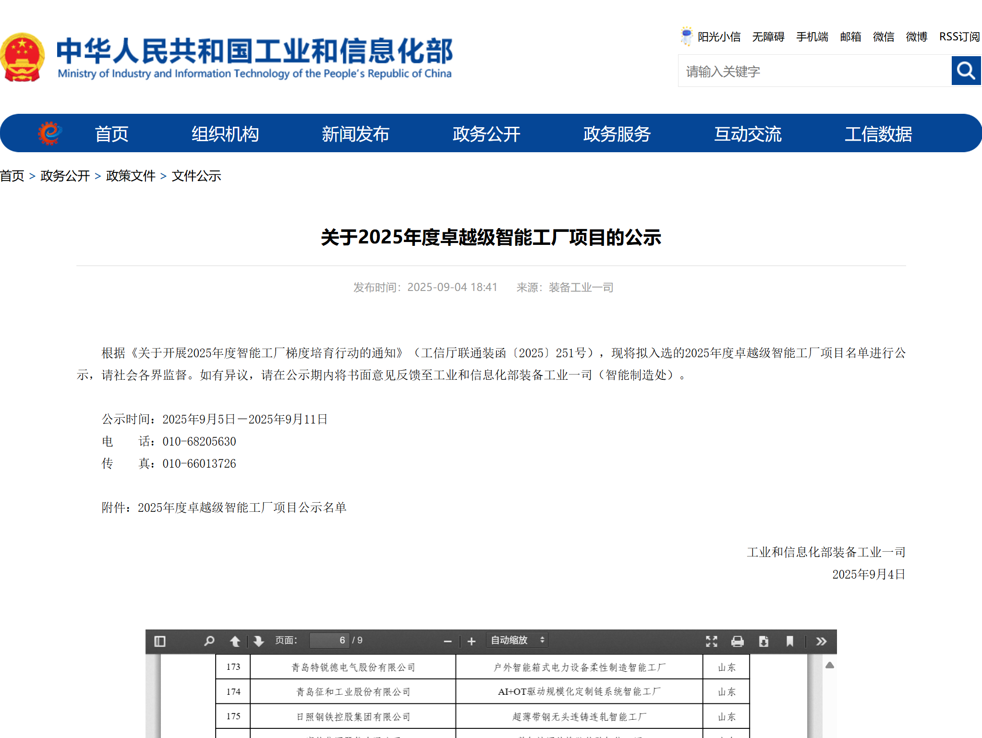Zoom in using the plus control

[472, 640]
